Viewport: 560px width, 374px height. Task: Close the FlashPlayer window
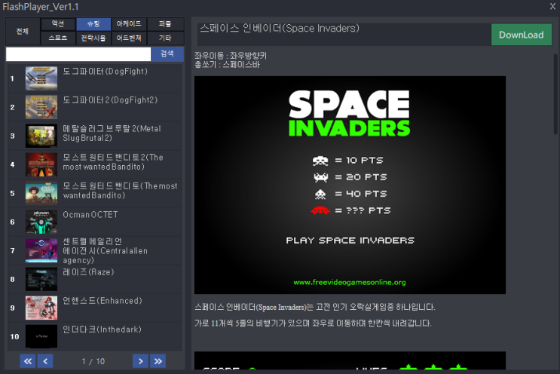[552, 6]
